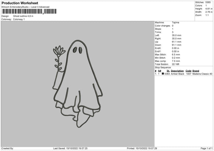Click the Width value 2.76 in
The height and width of the screenshot is (151, 214).
[x=209, y=12]
